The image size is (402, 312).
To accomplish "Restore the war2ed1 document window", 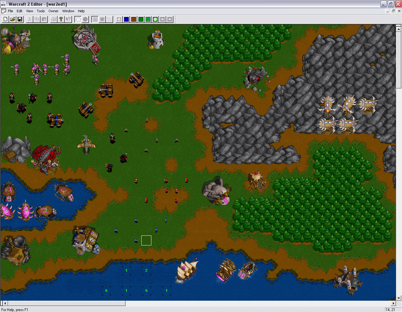I will coord(393,11).
